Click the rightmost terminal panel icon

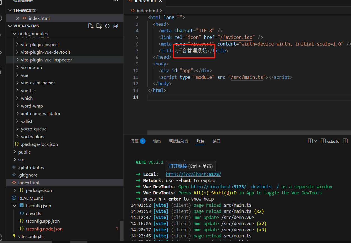(x=345, y=141)
